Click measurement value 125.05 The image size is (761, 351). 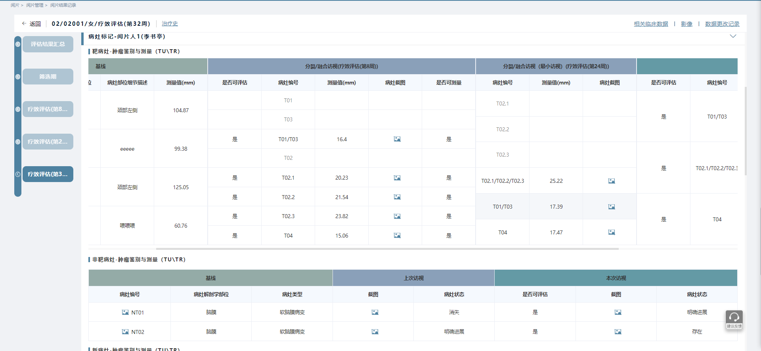[x=181, y=187]
